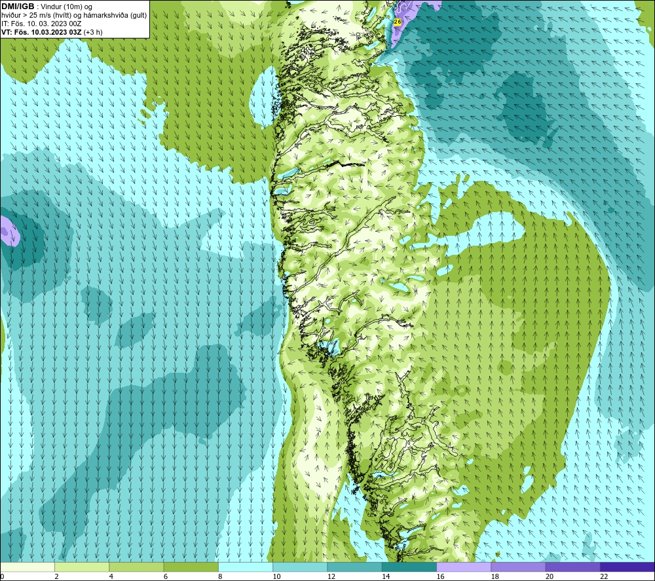Select the 18–20 m/s purple legend swatch

518,567
